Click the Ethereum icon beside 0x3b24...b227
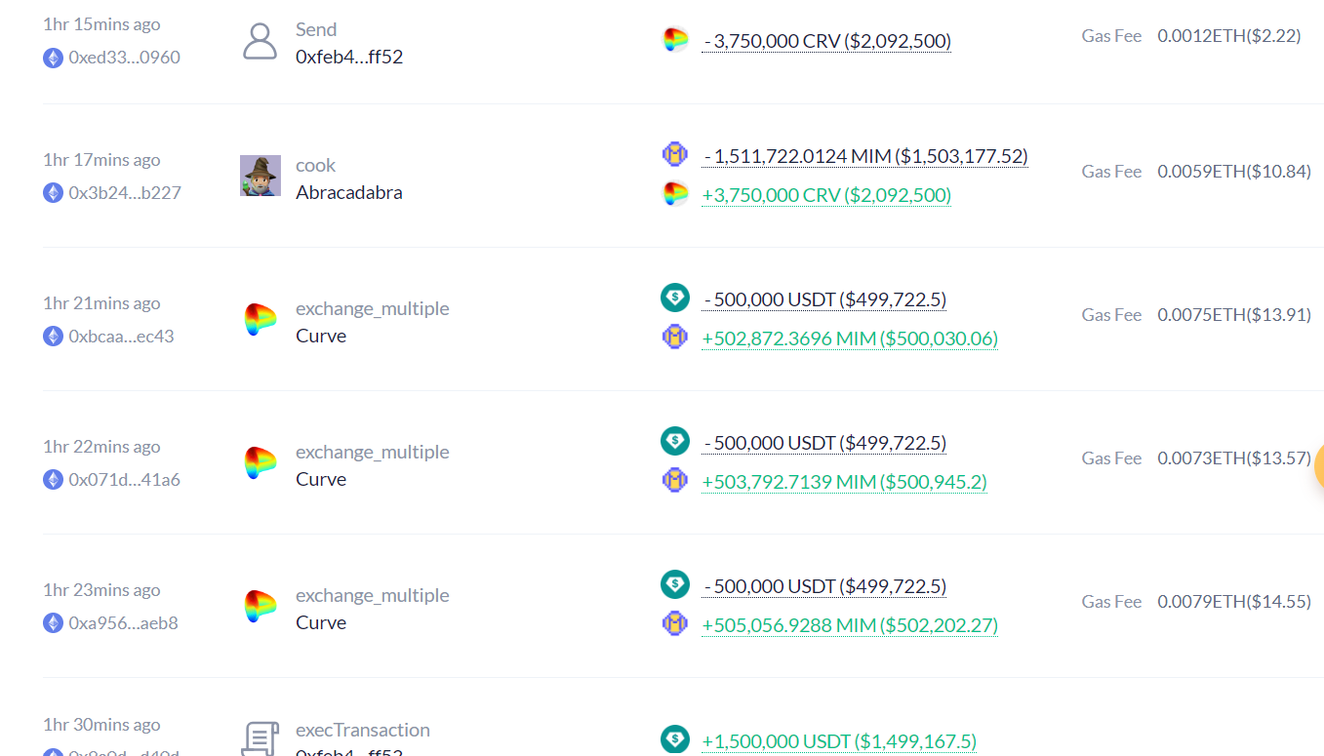Viewport: 1324px width, 756px height. 53,192
